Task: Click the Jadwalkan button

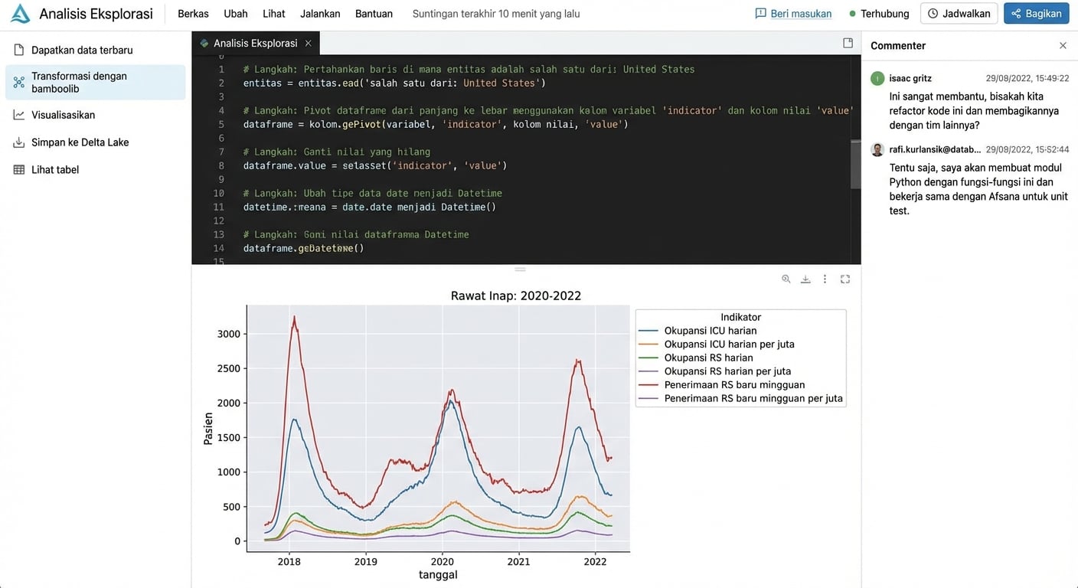Action: tap(959, 14)
